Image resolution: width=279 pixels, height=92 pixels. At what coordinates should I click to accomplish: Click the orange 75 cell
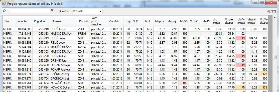[x=241, y=87]
